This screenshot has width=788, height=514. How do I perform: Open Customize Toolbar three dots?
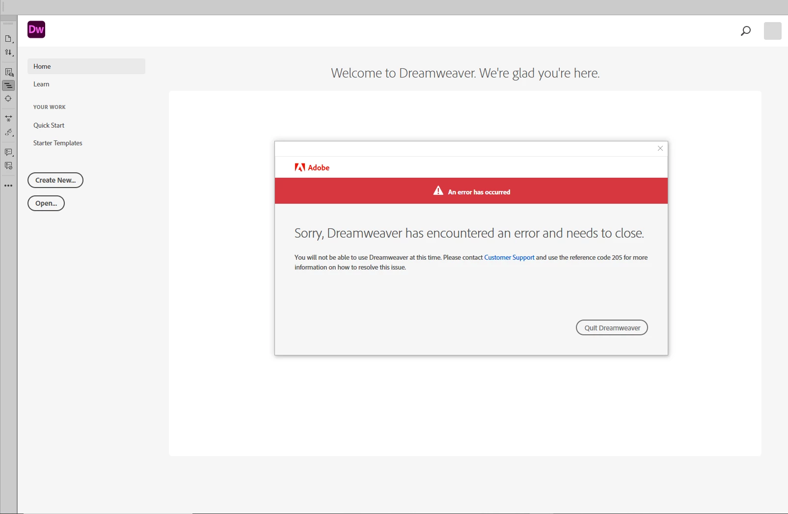(x=8, y=186)
